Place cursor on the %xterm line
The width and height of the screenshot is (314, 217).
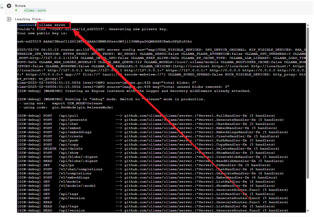tap(20, 6)
